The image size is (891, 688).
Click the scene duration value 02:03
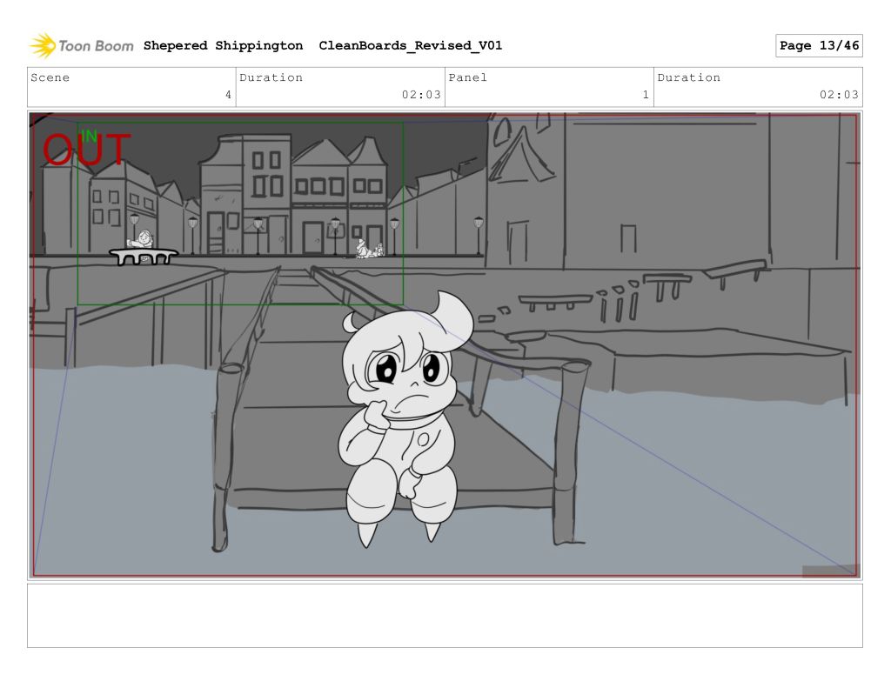(421, 95)
